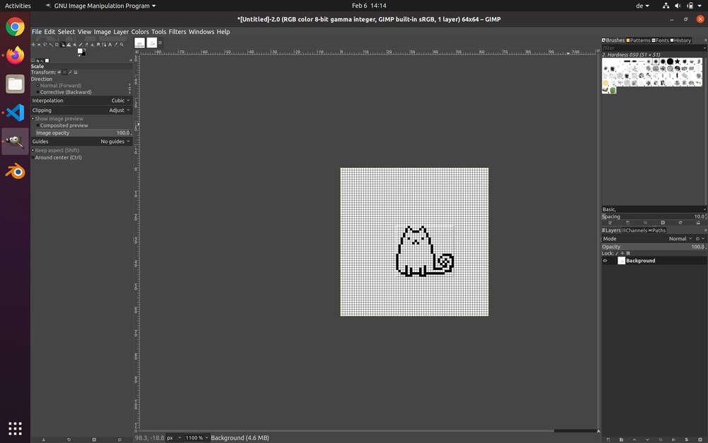Open Clipping dropdown set to Adjust
This screenshot has height=443, width=708.
[81, 111]
